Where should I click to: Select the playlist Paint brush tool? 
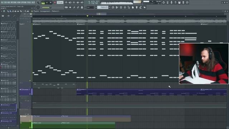coord(10,11)
